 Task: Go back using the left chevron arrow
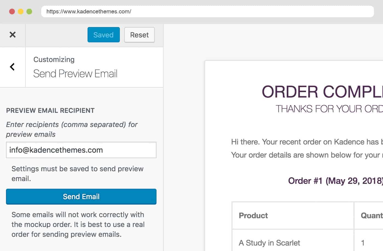[12, 67]
